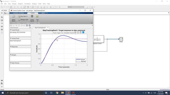Viewport: 170px width, 95px height.
Task: Click the blue restore view icon above the plot
Action: click(x=83, y=32)
